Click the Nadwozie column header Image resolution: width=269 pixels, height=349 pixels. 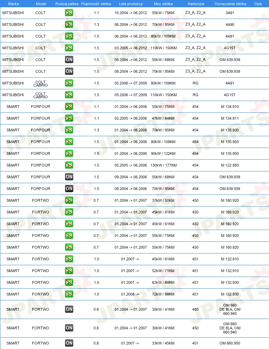(196, 4)
